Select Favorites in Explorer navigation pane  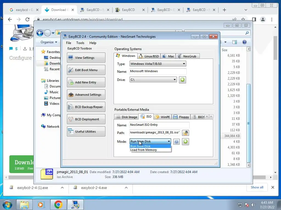[53, 52]
